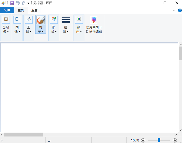Screen dimensions: 182x143
Task: Click the Paint app icon in title bar
Action: [x=4, y=3]
